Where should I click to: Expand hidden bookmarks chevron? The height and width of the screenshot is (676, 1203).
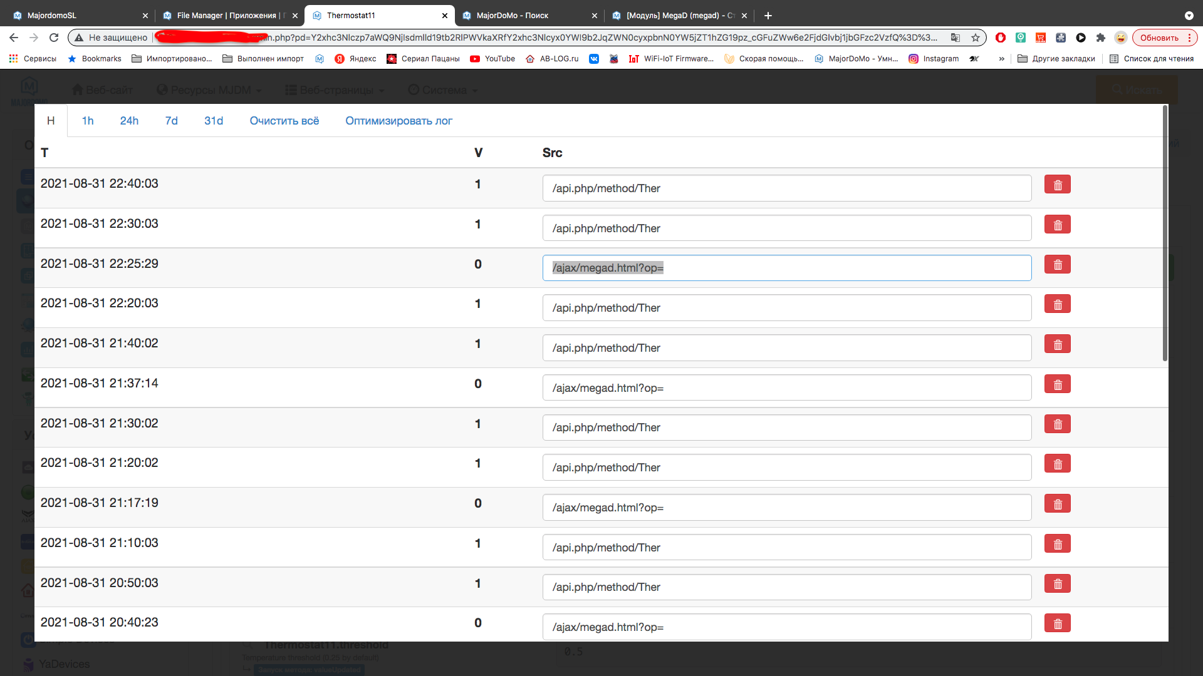click(x=1001, y=59)
